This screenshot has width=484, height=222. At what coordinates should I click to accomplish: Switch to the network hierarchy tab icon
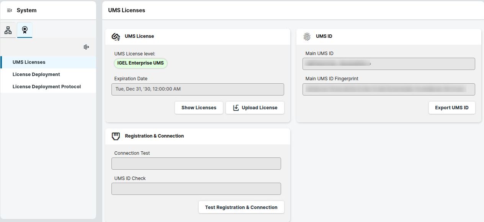(8, 30)
